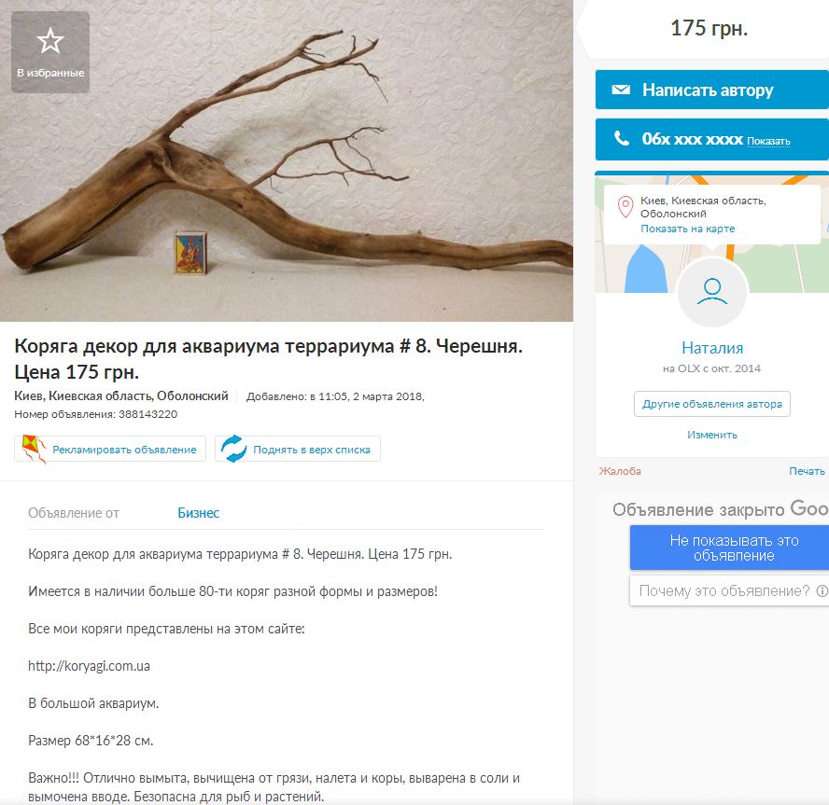This screenshot has width=829, height=805.
Task: Select the Бизнес category link
Action: coord(198,513)
